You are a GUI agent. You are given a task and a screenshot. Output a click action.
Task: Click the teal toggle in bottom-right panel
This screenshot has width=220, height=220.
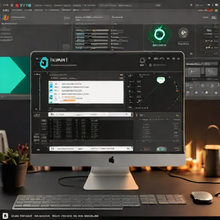tap(162, 149)
